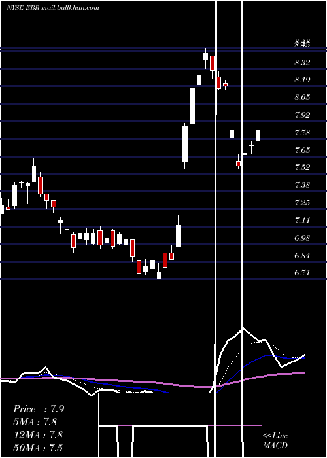Click the 8.05 price level label
Image resolution: width=327 pixels, height=458 pixels.
(x=302, y=97)
